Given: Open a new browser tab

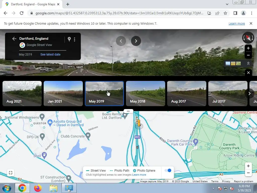Looking at the screenshot, I should [68, 4].
